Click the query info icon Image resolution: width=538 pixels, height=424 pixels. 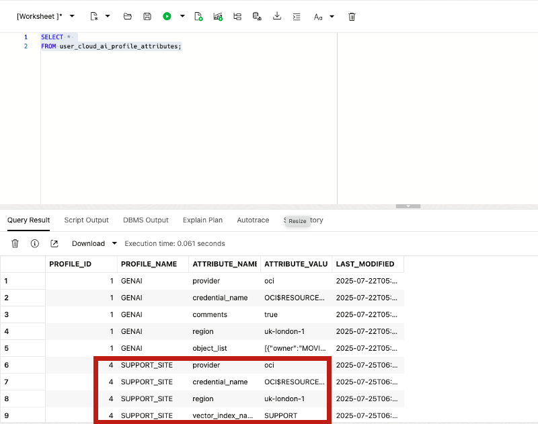(35, 243)
